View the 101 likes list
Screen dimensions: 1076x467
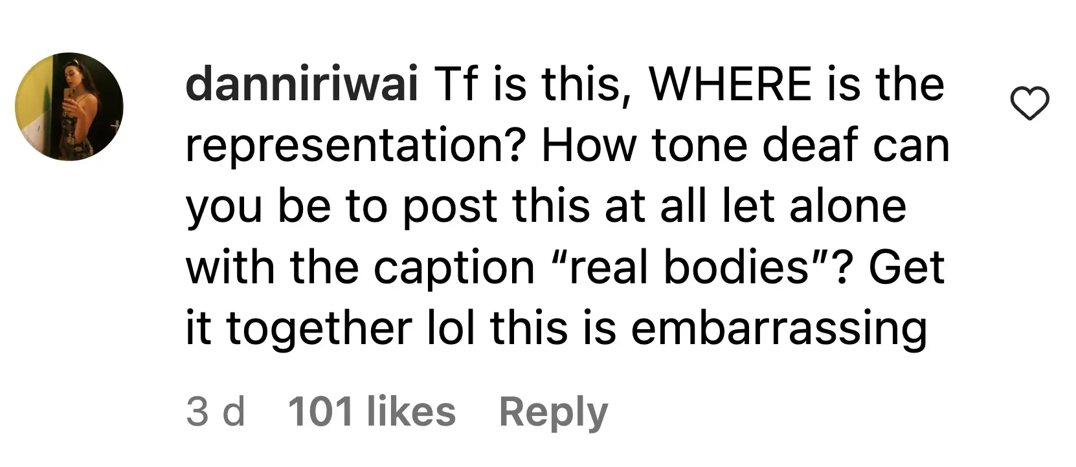(372, 411)
